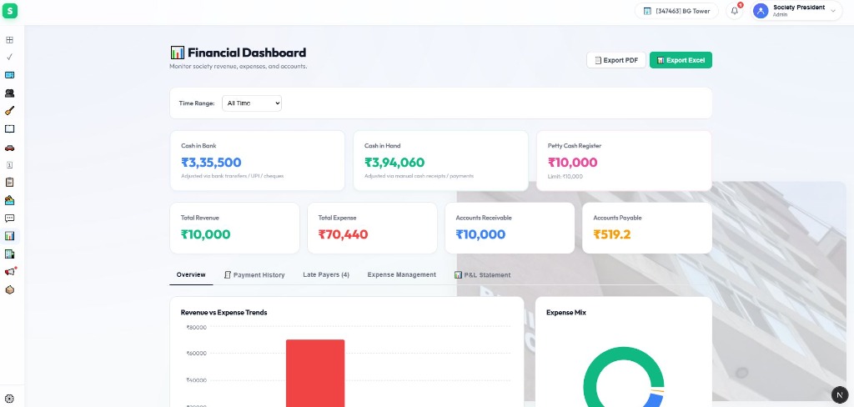
Task: Export the dashboard as PDF
Action: [x=616, y=60]
